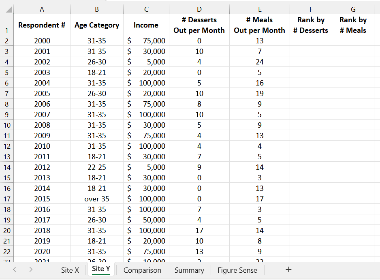Select column D header
The width and height of the screenshot is (380, 280).
point(199,9)
